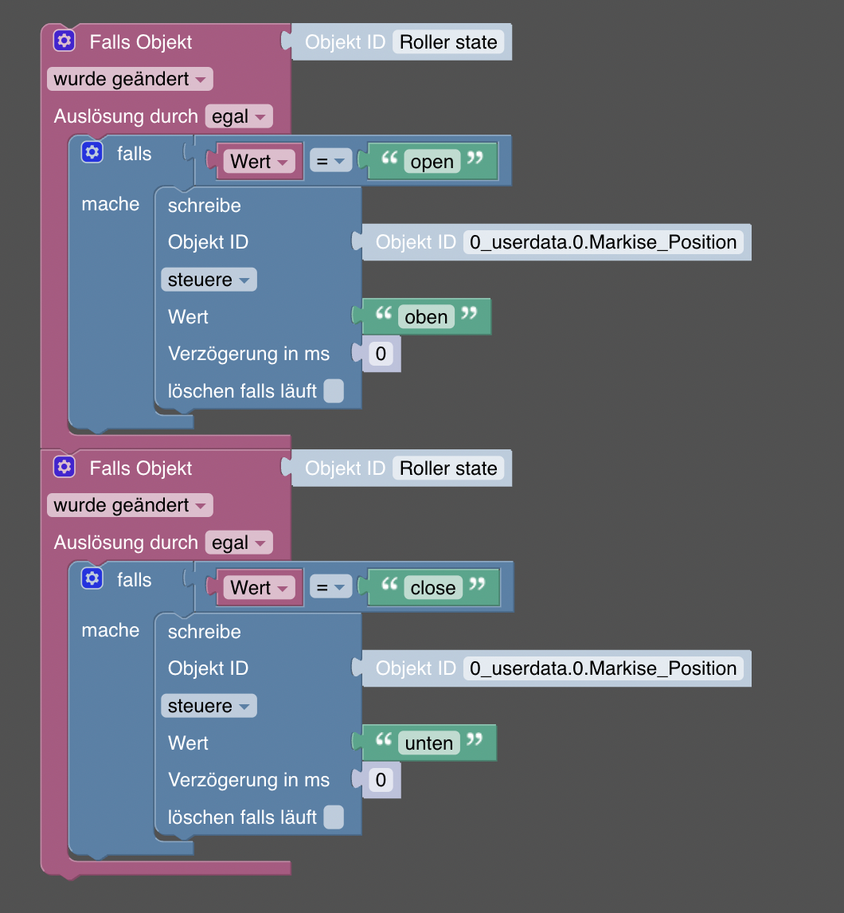Select Markise_Position object ID above 'unten'
The height and width of the screenshot is (913, 844).
[603, 668]
